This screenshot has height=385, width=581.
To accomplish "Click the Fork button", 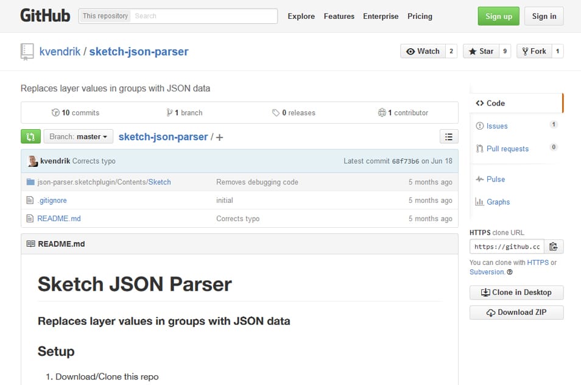I will [x=534, y=51].
